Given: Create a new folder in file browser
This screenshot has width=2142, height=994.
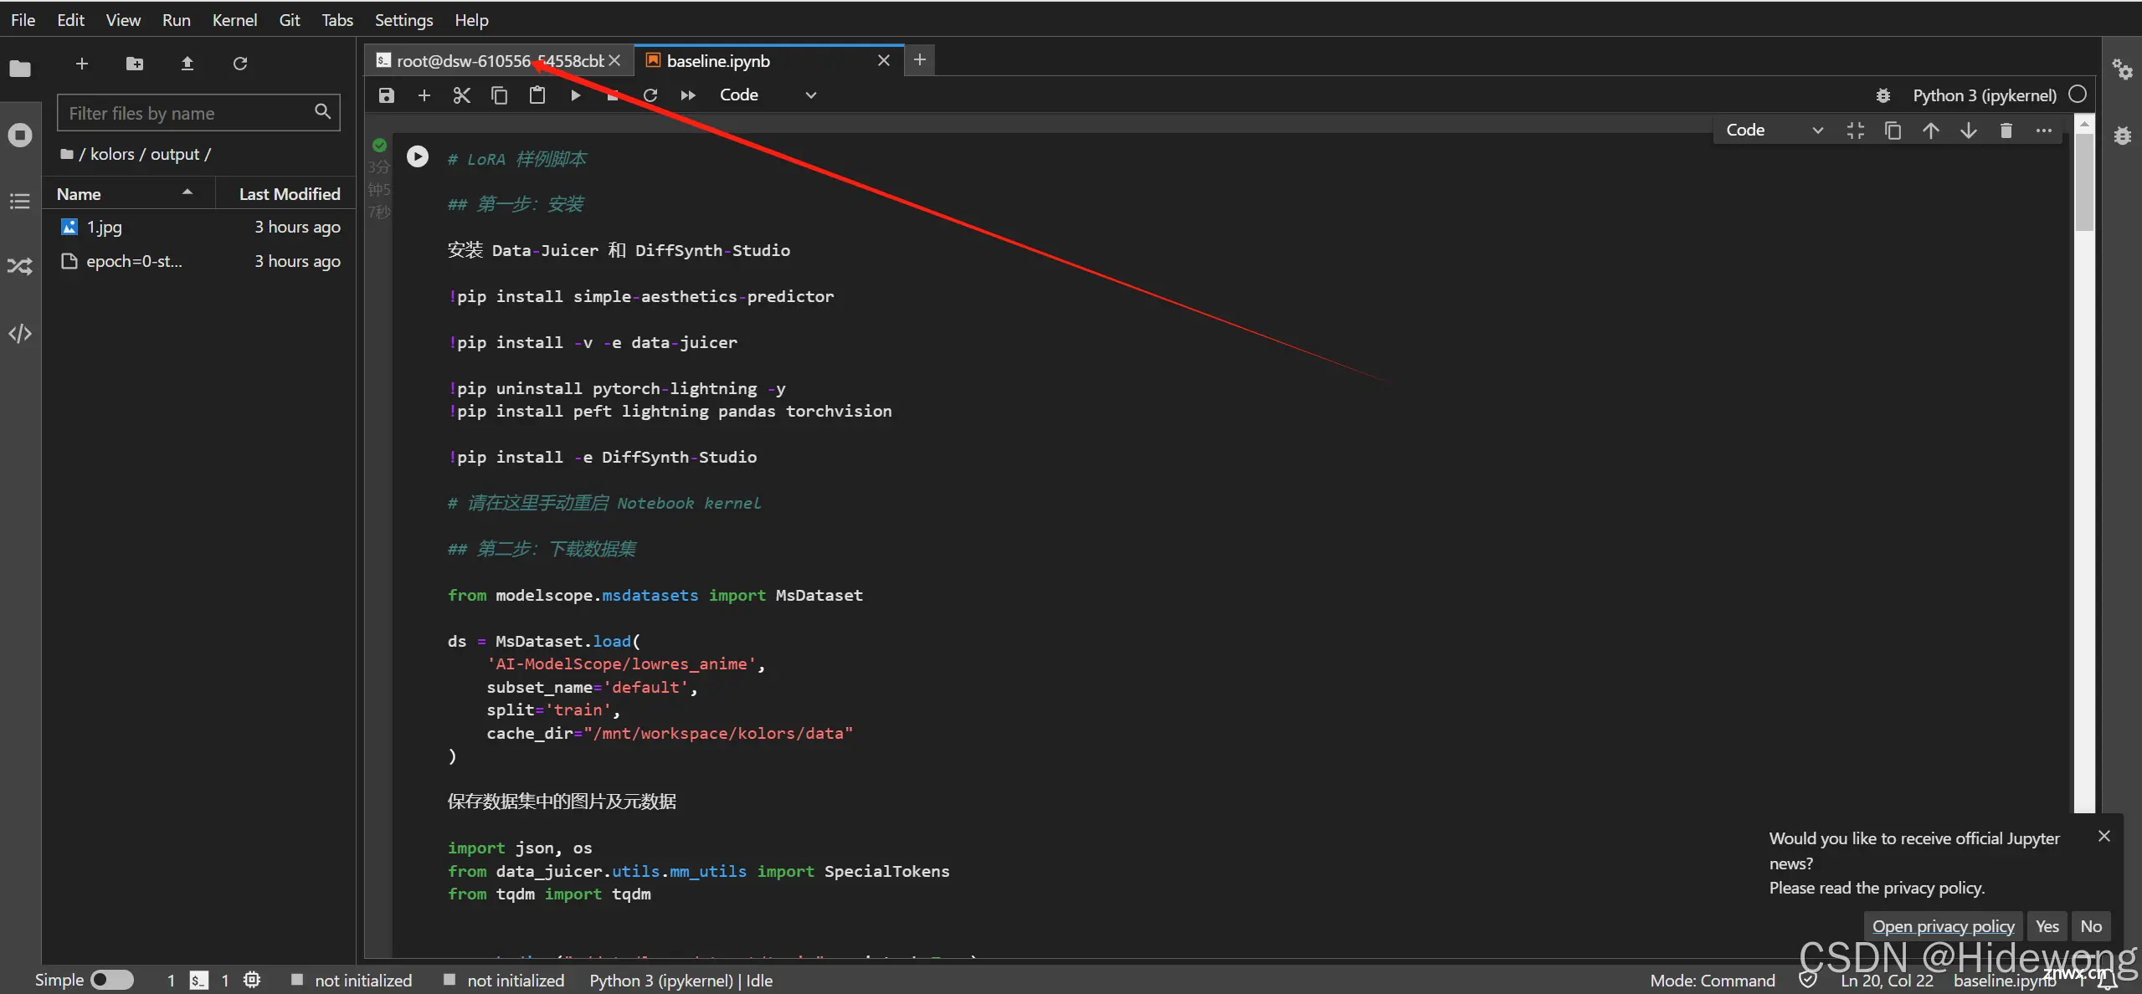Looking at the screenshot, I should point(135,64).
